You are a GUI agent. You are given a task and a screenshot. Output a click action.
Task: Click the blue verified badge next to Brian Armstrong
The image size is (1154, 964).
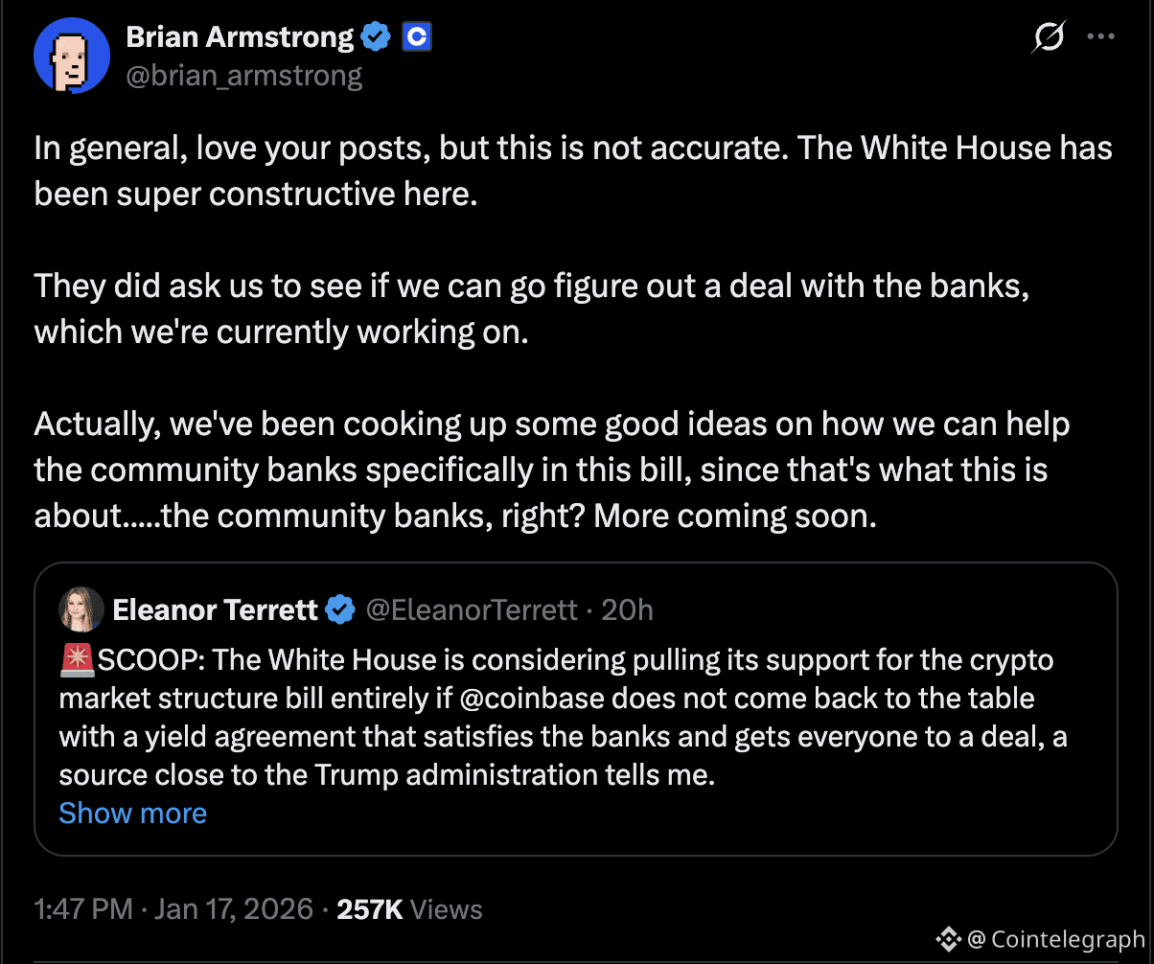coord(376,36)
